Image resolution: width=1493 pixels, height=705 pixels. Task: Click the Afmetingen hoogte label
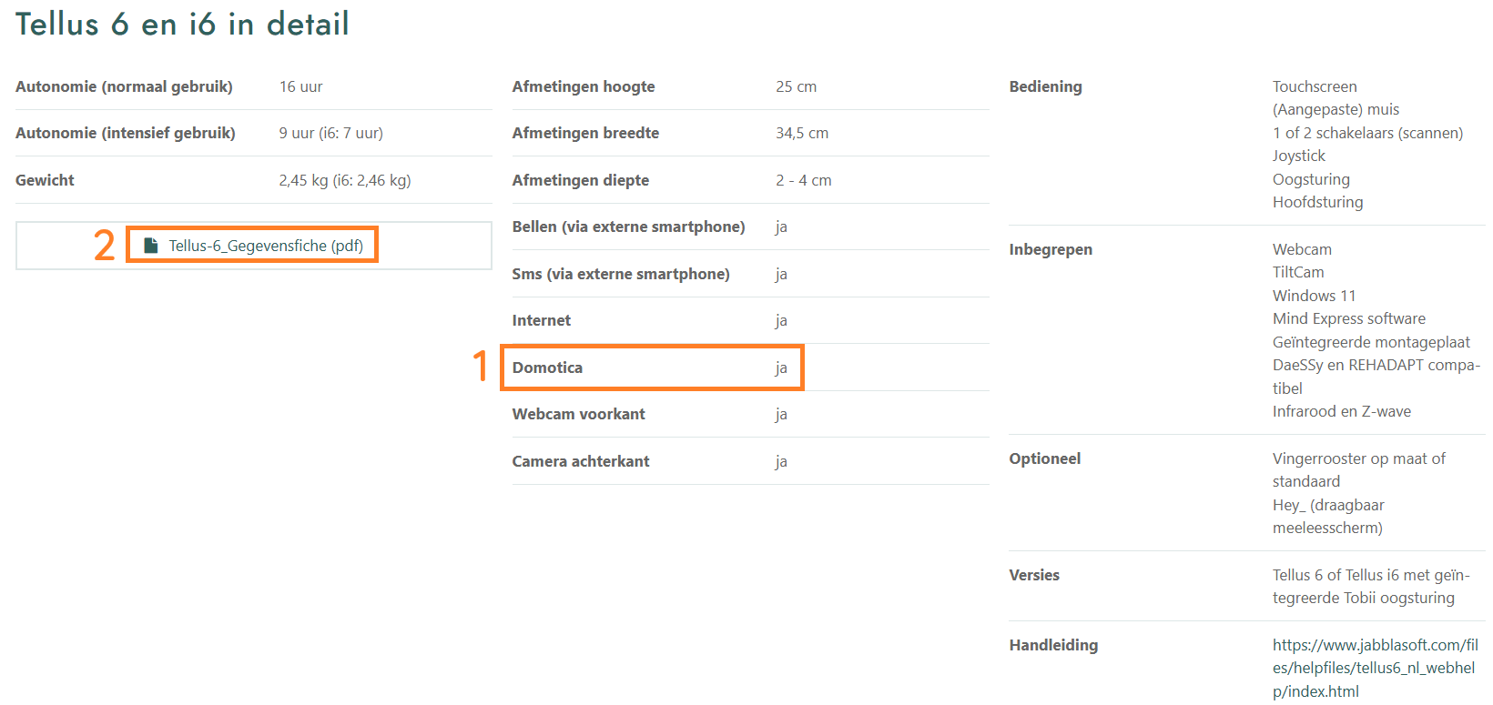[584, 86]
